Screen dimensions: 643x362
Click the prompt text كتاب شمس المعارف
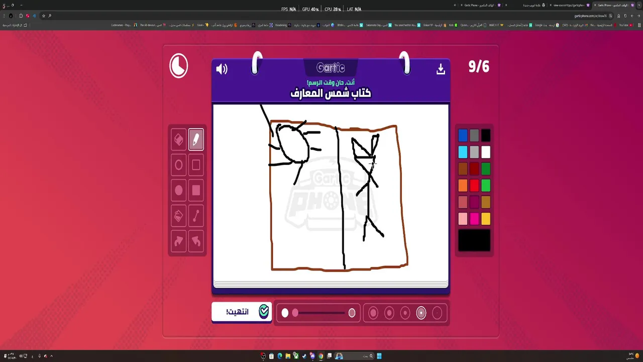[331, 93]
